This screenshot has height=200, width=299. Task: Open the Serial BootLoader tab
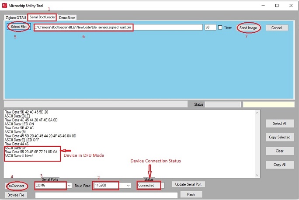[x=42, y=17]
